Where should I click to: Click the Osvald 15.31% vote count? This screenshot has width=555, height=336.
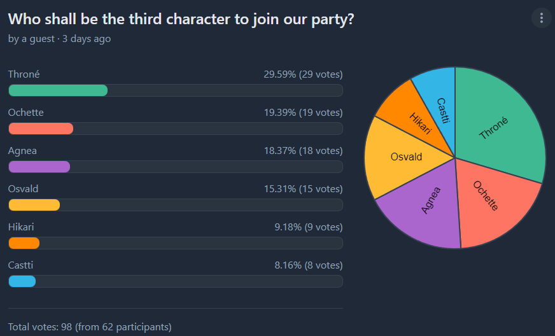(303, 189)
